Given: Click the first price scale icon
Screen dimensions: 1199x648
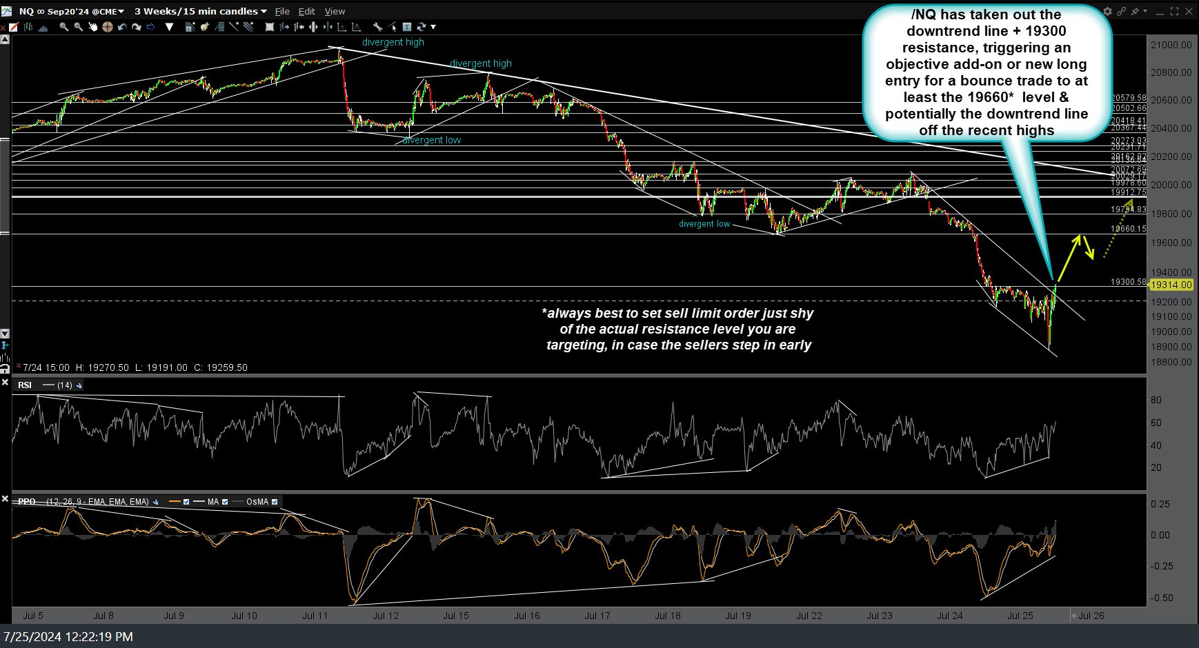Looking at the screenshot, I should pos(342,27).
